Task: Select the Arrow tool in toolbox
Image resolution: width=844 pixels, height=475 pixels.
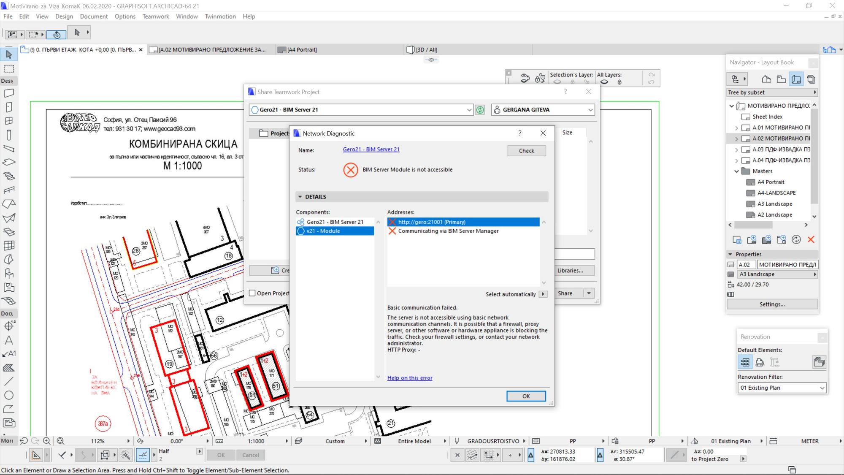Action: pyautogui.click(x=9, y=54)
